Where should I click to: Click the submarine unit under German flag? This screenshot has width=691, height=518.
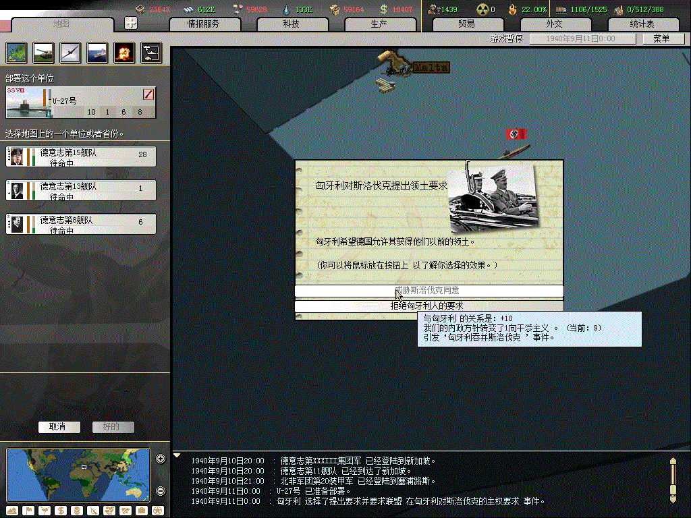point(514,152)
